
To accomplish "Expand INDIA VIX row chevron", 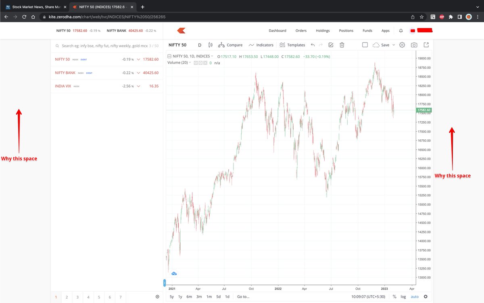I will pyautogui.click(x=138, y=86).
